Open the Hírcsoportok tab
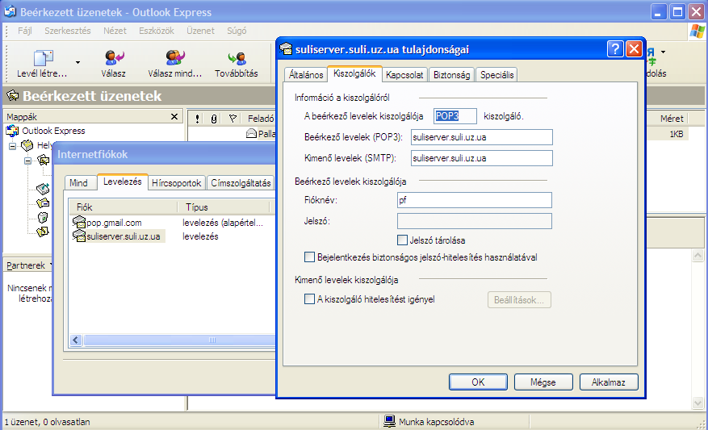Viewport: 708px width, 430px height. pos(177,183)
